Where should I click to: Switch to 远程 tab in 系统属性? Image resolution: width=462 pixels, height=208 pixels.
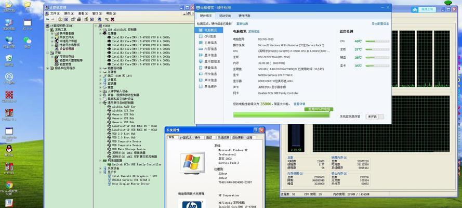click(249, 138)
